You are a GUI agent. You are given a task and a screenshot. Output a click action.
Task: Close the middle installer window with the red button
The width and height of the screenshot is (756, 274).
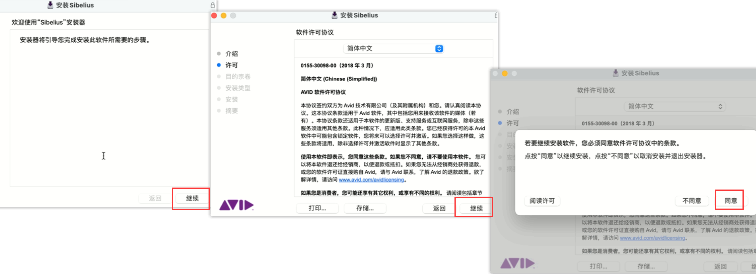click(214, 15)
